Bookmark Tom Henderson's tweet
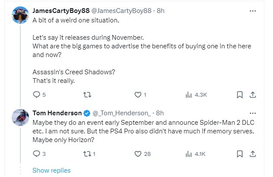This screenshot has width=273, height=177. [240, 154]
